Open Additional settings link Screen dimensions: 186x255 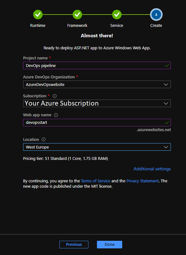(x=152, y=169)
